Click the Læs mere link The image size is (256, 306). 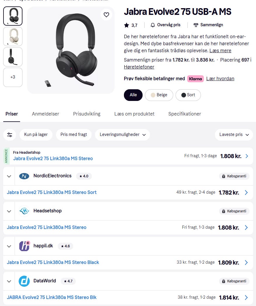(x=220, y=51)
